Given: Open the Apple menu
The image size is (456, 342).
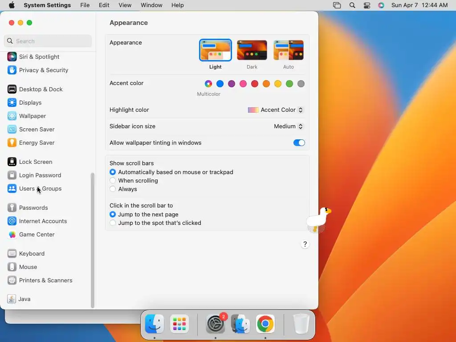Looking at the screenshot, I should [12, 5].
